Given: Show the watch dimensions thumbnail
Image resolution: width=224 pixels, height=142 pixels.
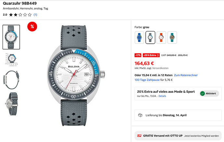Looking at the screenshot, I should [11, 59].
